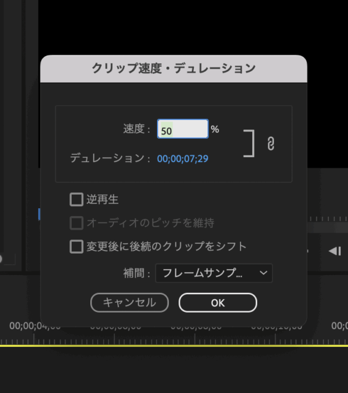Click the chevron arrow on interpolation dropdown

click(x=263, y=273)
